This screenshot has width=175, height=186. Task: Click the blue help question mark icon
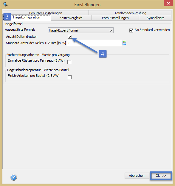14,177
